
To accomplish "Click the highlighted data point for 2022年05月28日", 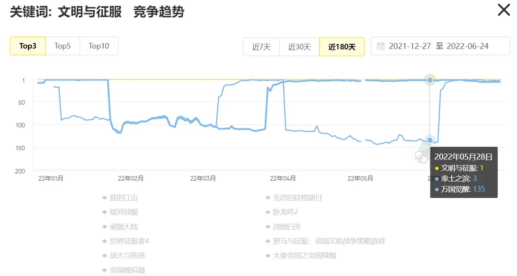I will (430, 80).
